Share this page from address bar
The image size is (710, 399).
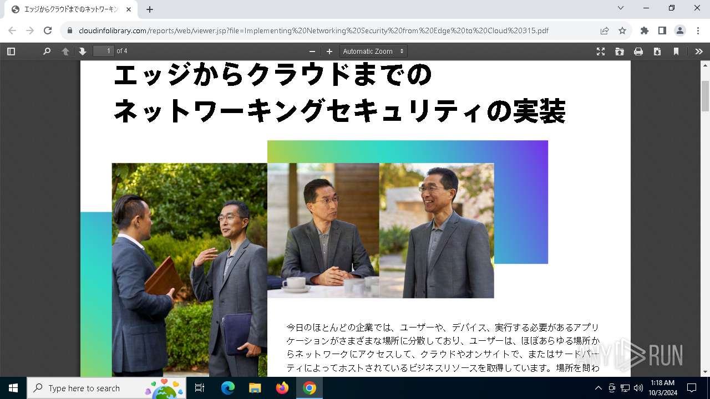[605, 30]
